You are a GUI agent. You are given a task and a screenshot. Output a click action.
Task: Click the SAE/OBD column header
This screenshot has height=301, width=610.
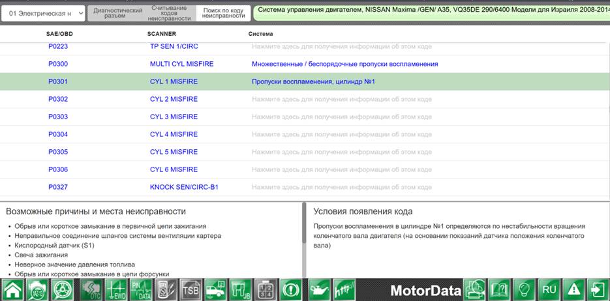[59, 34]
